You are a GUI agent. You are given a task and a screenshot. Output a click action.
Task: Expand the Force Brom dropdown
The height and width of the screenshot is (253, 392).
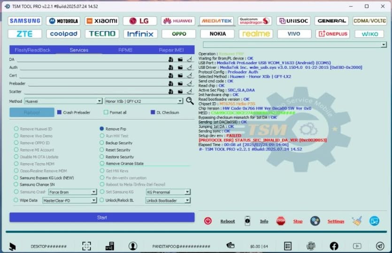coord(72,192)
